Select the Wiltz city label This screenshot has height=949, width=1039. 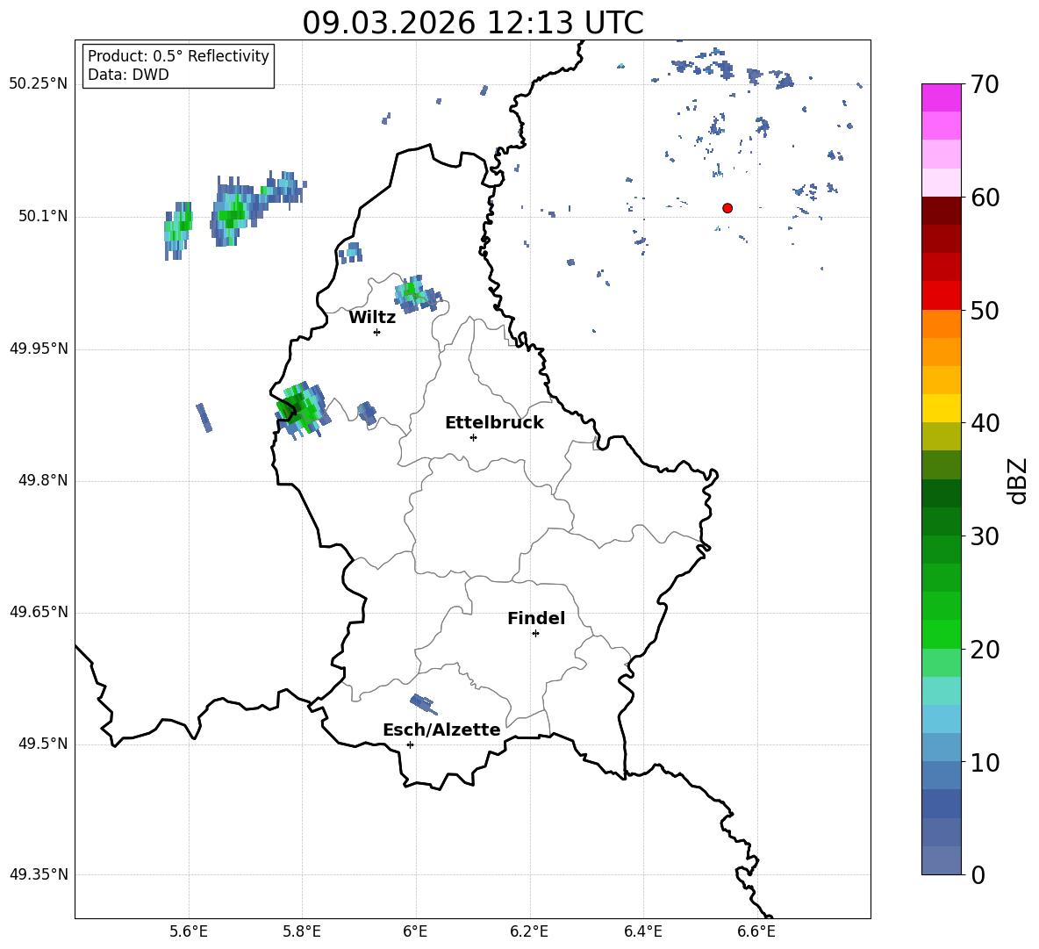(x=372, y=318)
